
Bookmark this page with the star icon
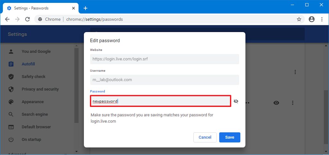[299, 19]
